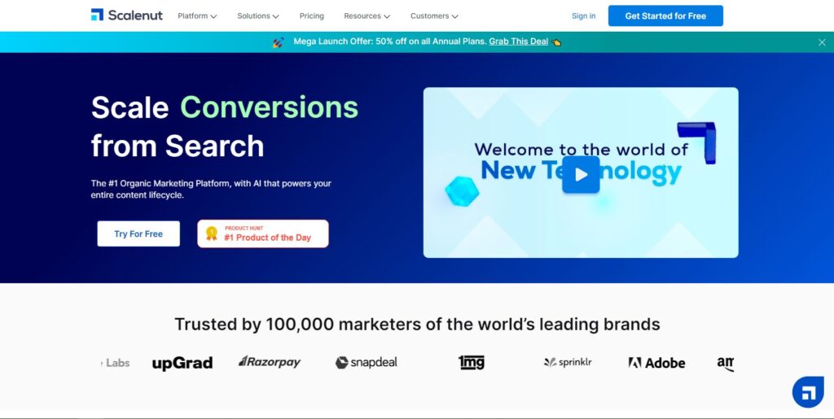The image size is (834, 419).
Task: Click the #1 Organic Marketing Platform description text
Action: (x=211, y=189)
